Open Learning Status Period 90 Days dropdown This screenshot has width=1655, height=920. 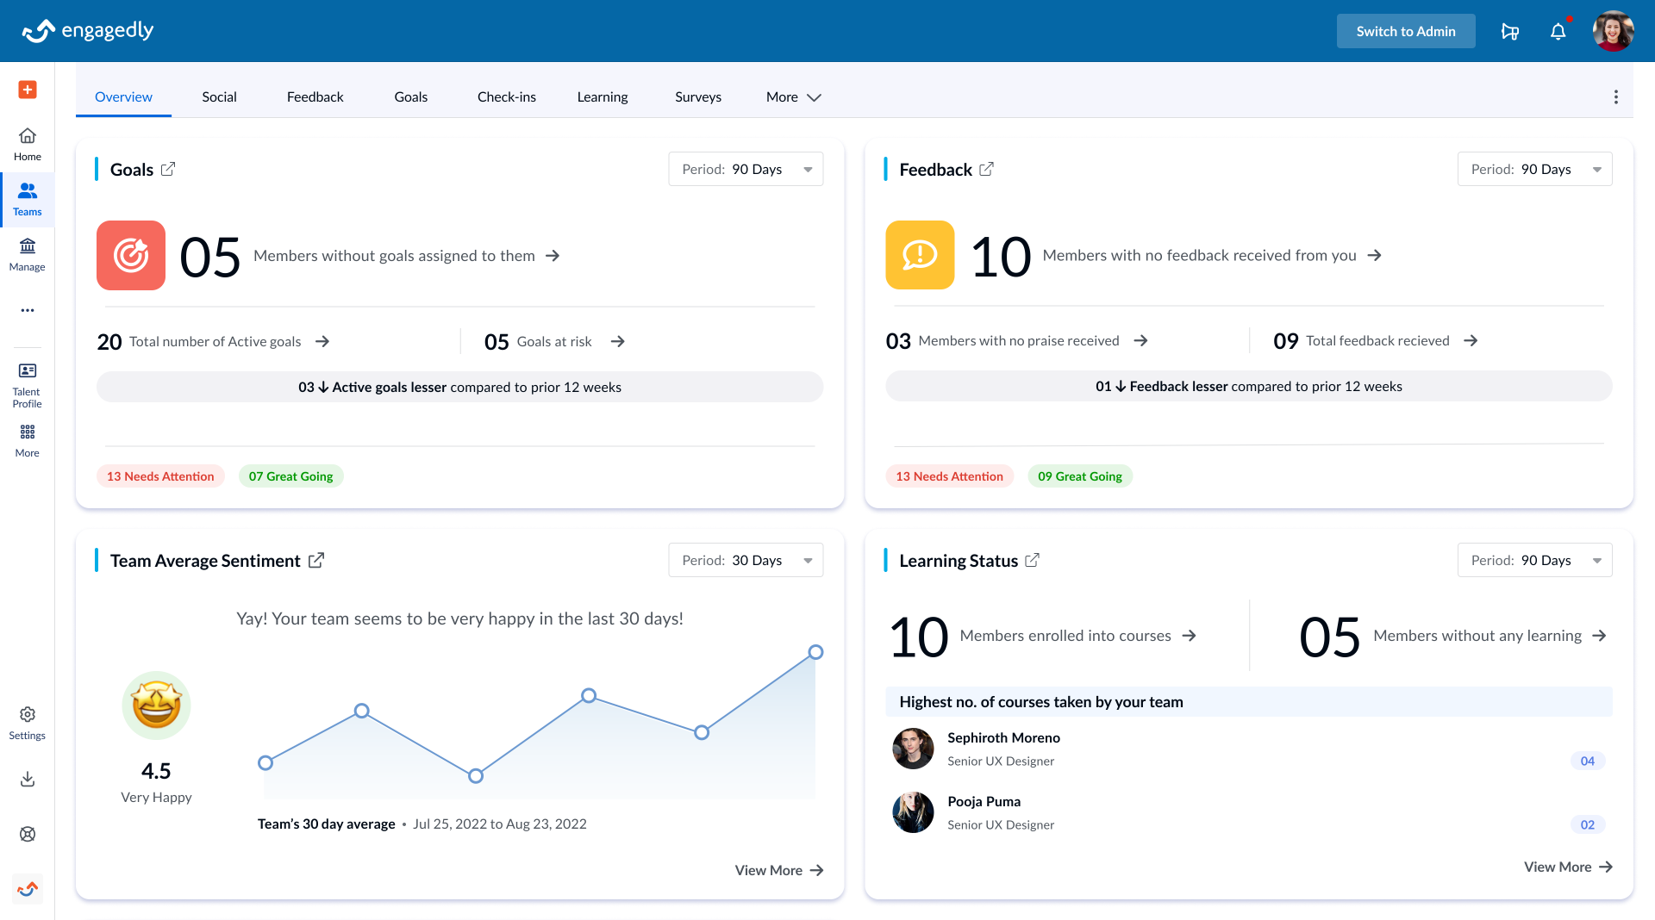[x=1534, y=560]
